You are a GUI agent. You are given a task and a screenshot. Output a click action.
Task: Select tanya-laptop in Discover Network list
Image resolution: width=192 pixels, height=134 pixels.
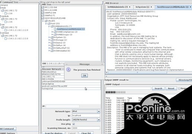[71, 84]
